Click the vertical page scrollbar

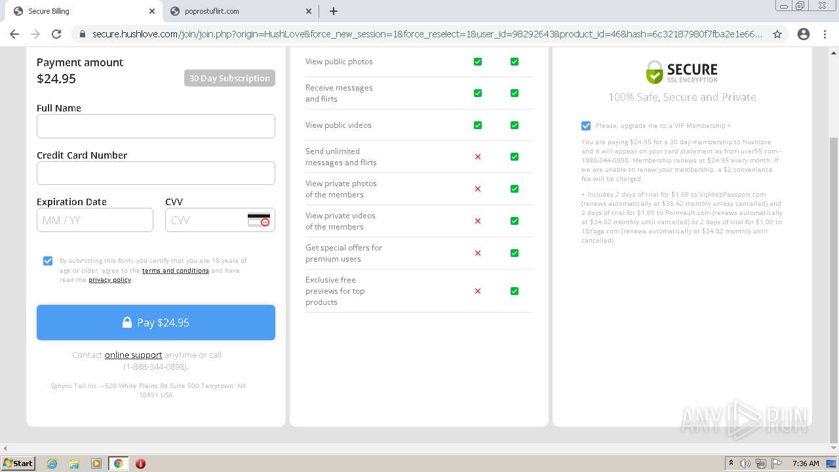[834, 290]
